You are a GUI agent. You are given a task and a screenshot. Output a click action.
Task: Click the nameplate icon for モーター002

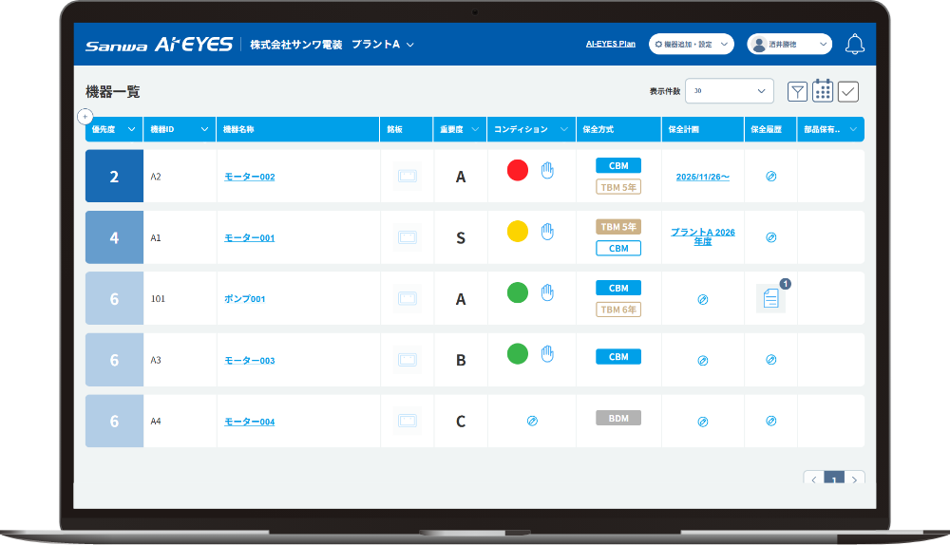[x=407, y=177]
